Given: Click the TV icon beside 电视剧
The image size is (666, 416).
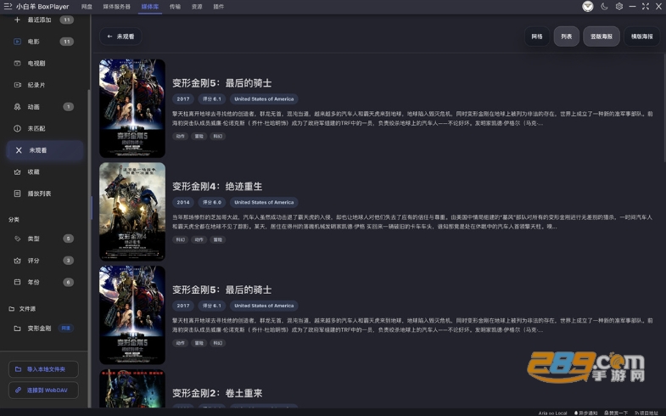Looking at the screenshot, I should (x=17, y=64).
